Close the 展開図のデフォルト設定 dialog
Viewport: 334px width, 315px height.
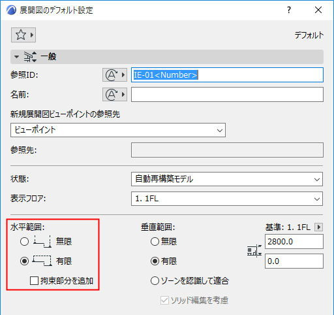click(318, 10)
